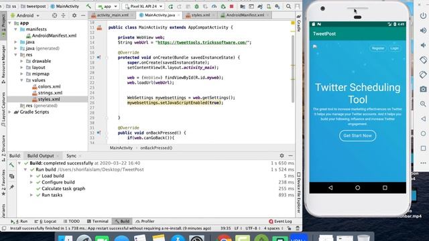Expand the java folder arrow
The height and width of the screenshot is (241, 429).
click(x=16, y=42)
